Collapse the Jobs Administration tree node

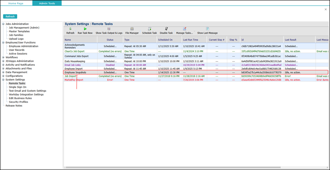coord(3,24)
